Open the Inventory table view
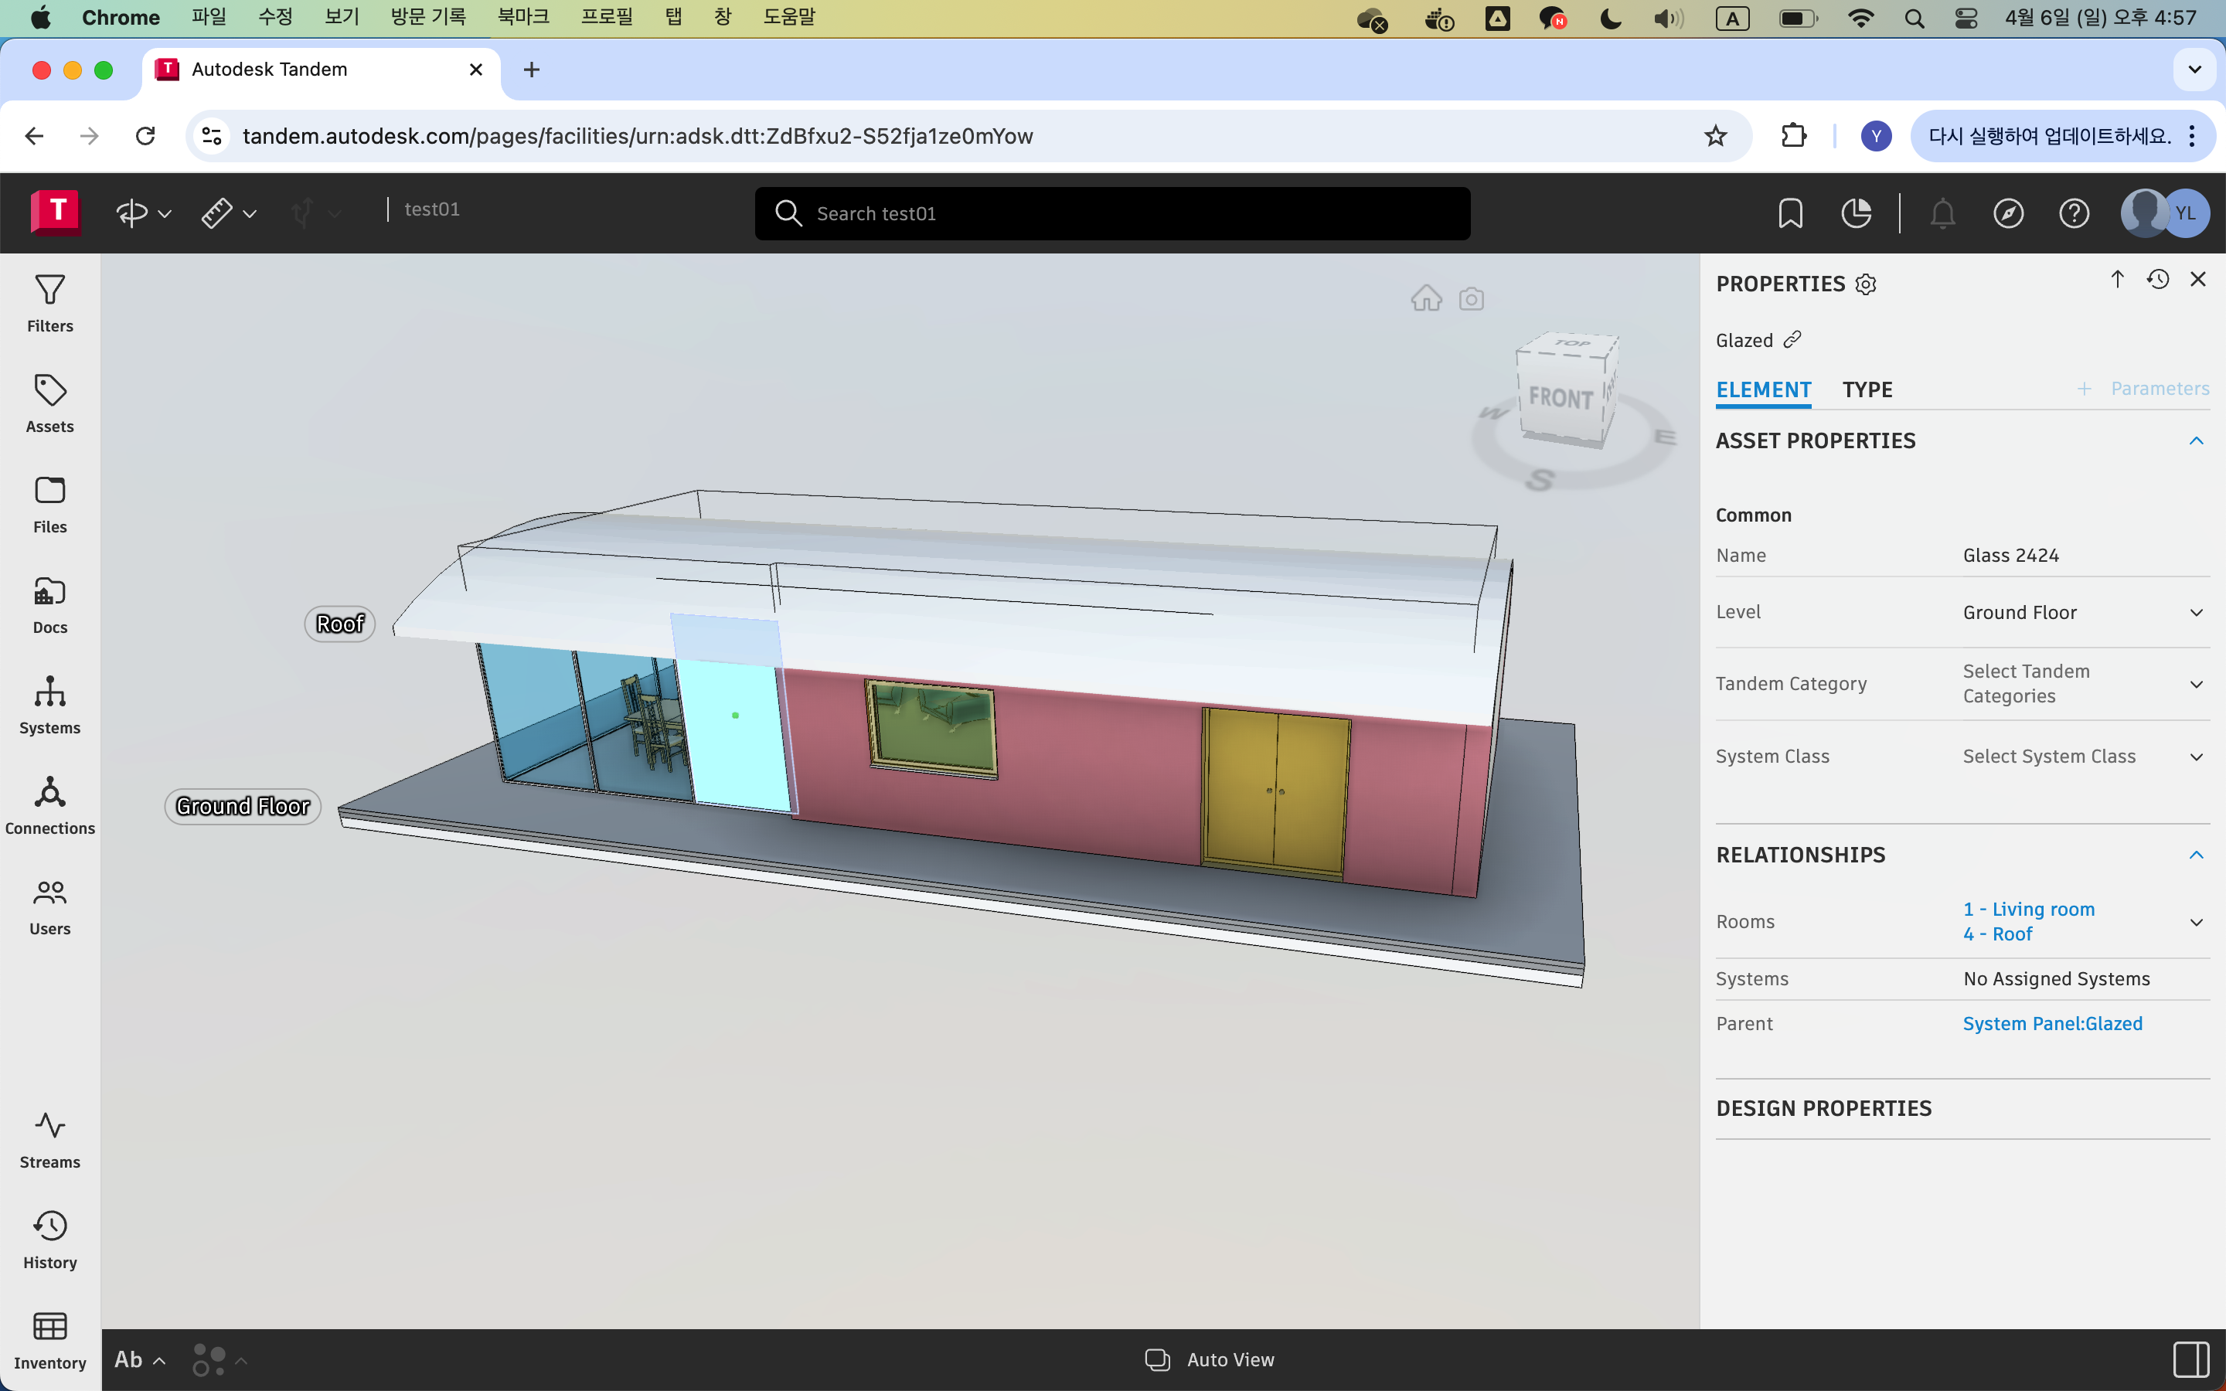The height and width of the screenshot is (1391, 2226). tap(49, 1339)
